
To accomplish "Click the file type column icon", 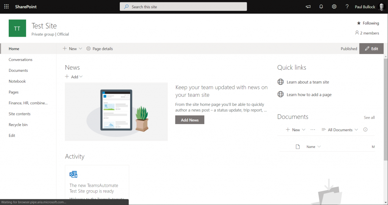I will click(298, 147).
